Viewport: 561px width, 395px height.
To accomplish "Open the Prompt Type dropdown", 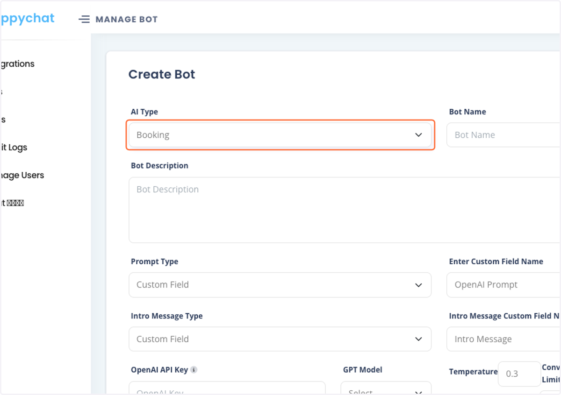I will tap(280, 285).
